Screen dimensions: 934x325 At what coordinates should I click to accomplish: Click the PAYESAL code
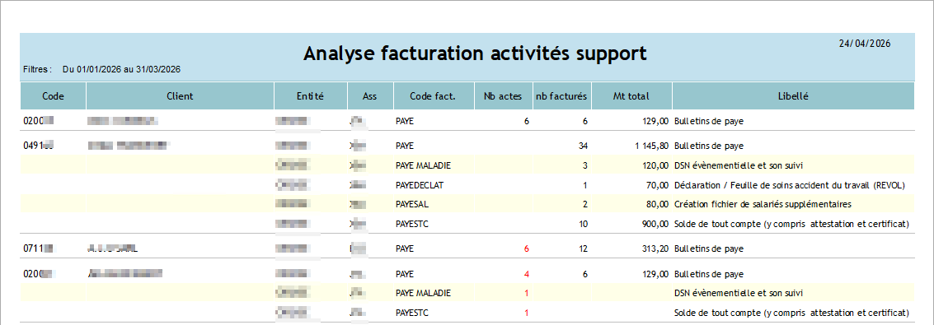(x=412, y=204)
